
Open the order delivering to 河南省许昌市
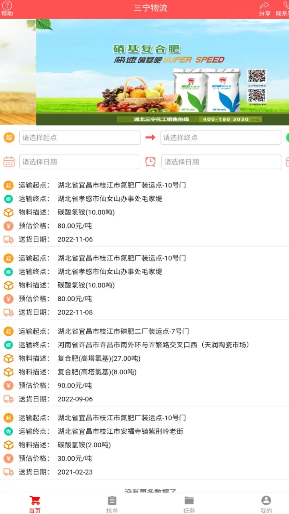pos(144,365)
